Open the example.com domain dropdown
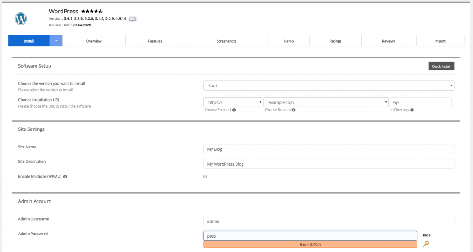This screenshot has width=473, height=252. 326,102
